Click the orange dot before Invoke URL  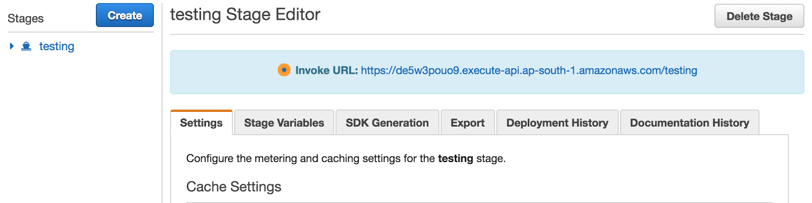(x=284, y=70)
